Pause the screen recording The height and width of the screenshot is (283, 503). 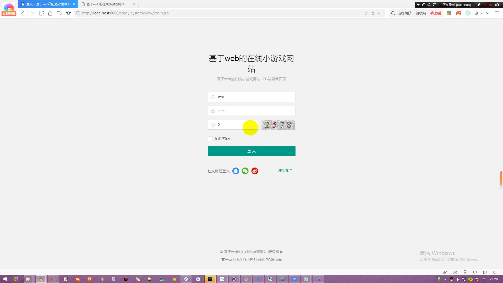485,5
